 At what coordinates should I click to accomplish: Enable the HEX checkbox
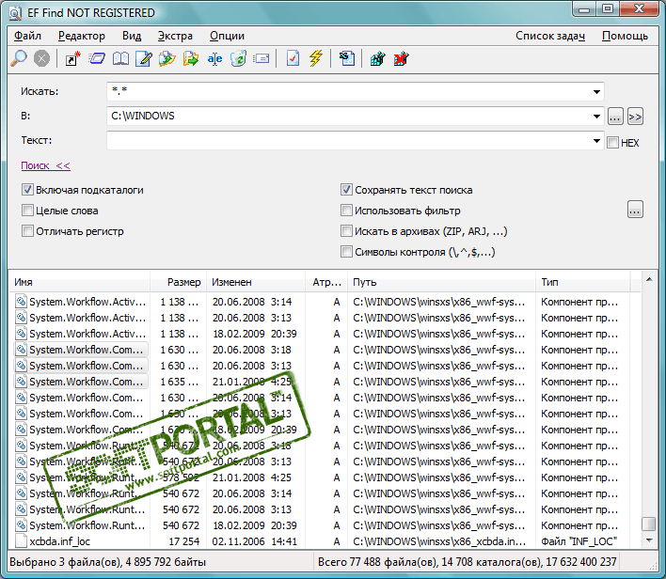click(612, 143)
